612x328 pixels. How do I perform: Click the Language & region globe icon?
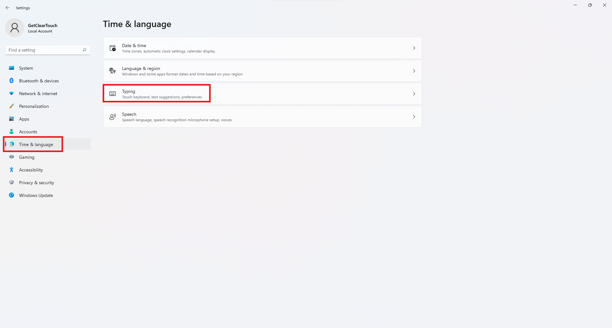pyautogui.click(x=113, y=71)
